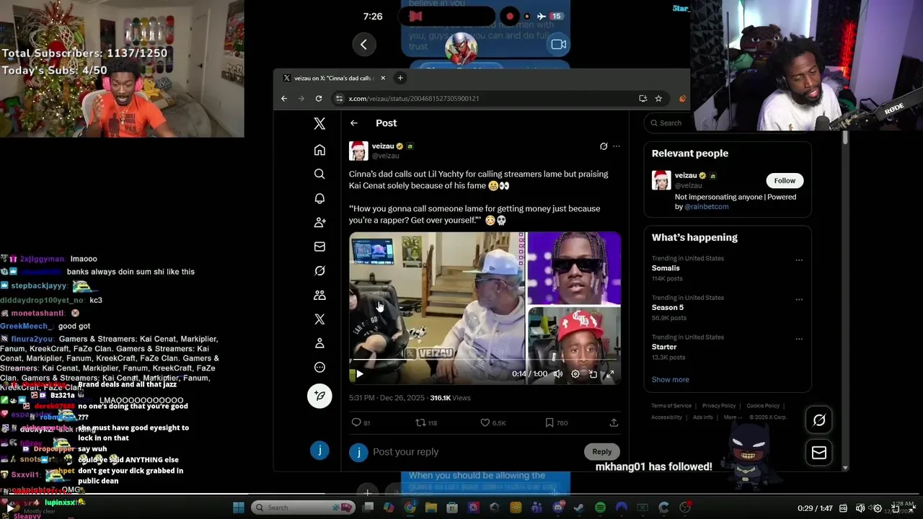Open the outer video player settings gear

click(878, 508)
